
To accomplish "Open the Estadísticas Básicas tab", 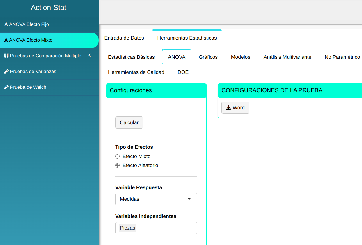I will click(131, 57).
